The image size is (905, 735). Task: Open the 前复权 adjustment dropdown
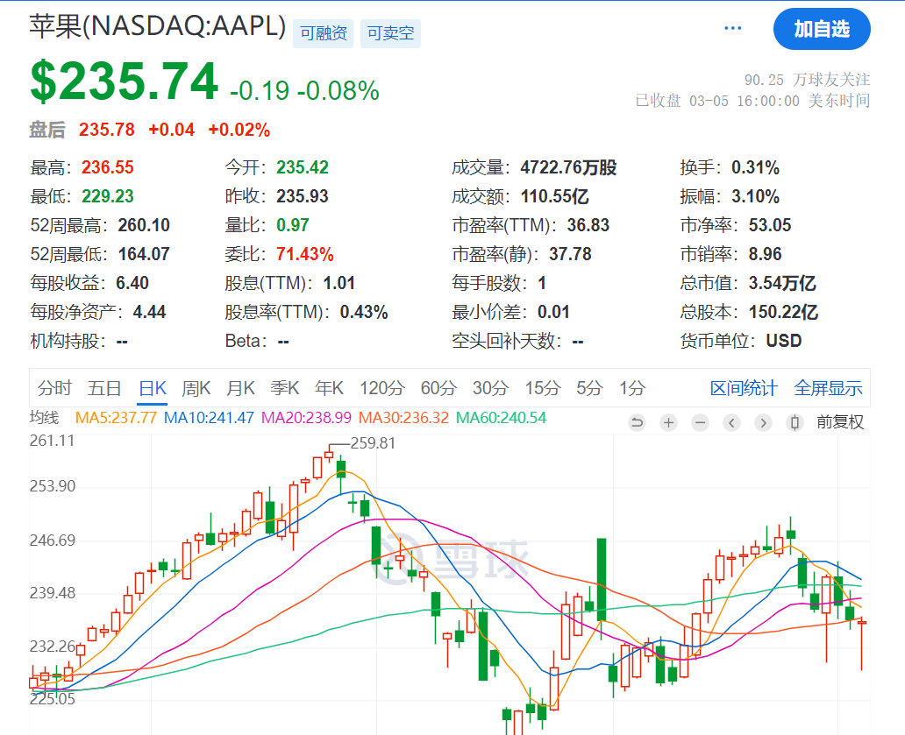click(840, 422)
